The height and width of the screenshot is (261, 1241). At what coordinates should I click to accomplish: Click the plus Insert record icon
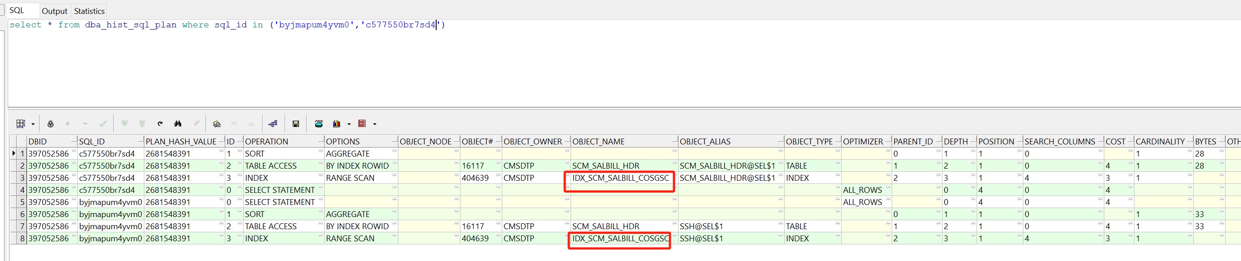tap(67, 124)
